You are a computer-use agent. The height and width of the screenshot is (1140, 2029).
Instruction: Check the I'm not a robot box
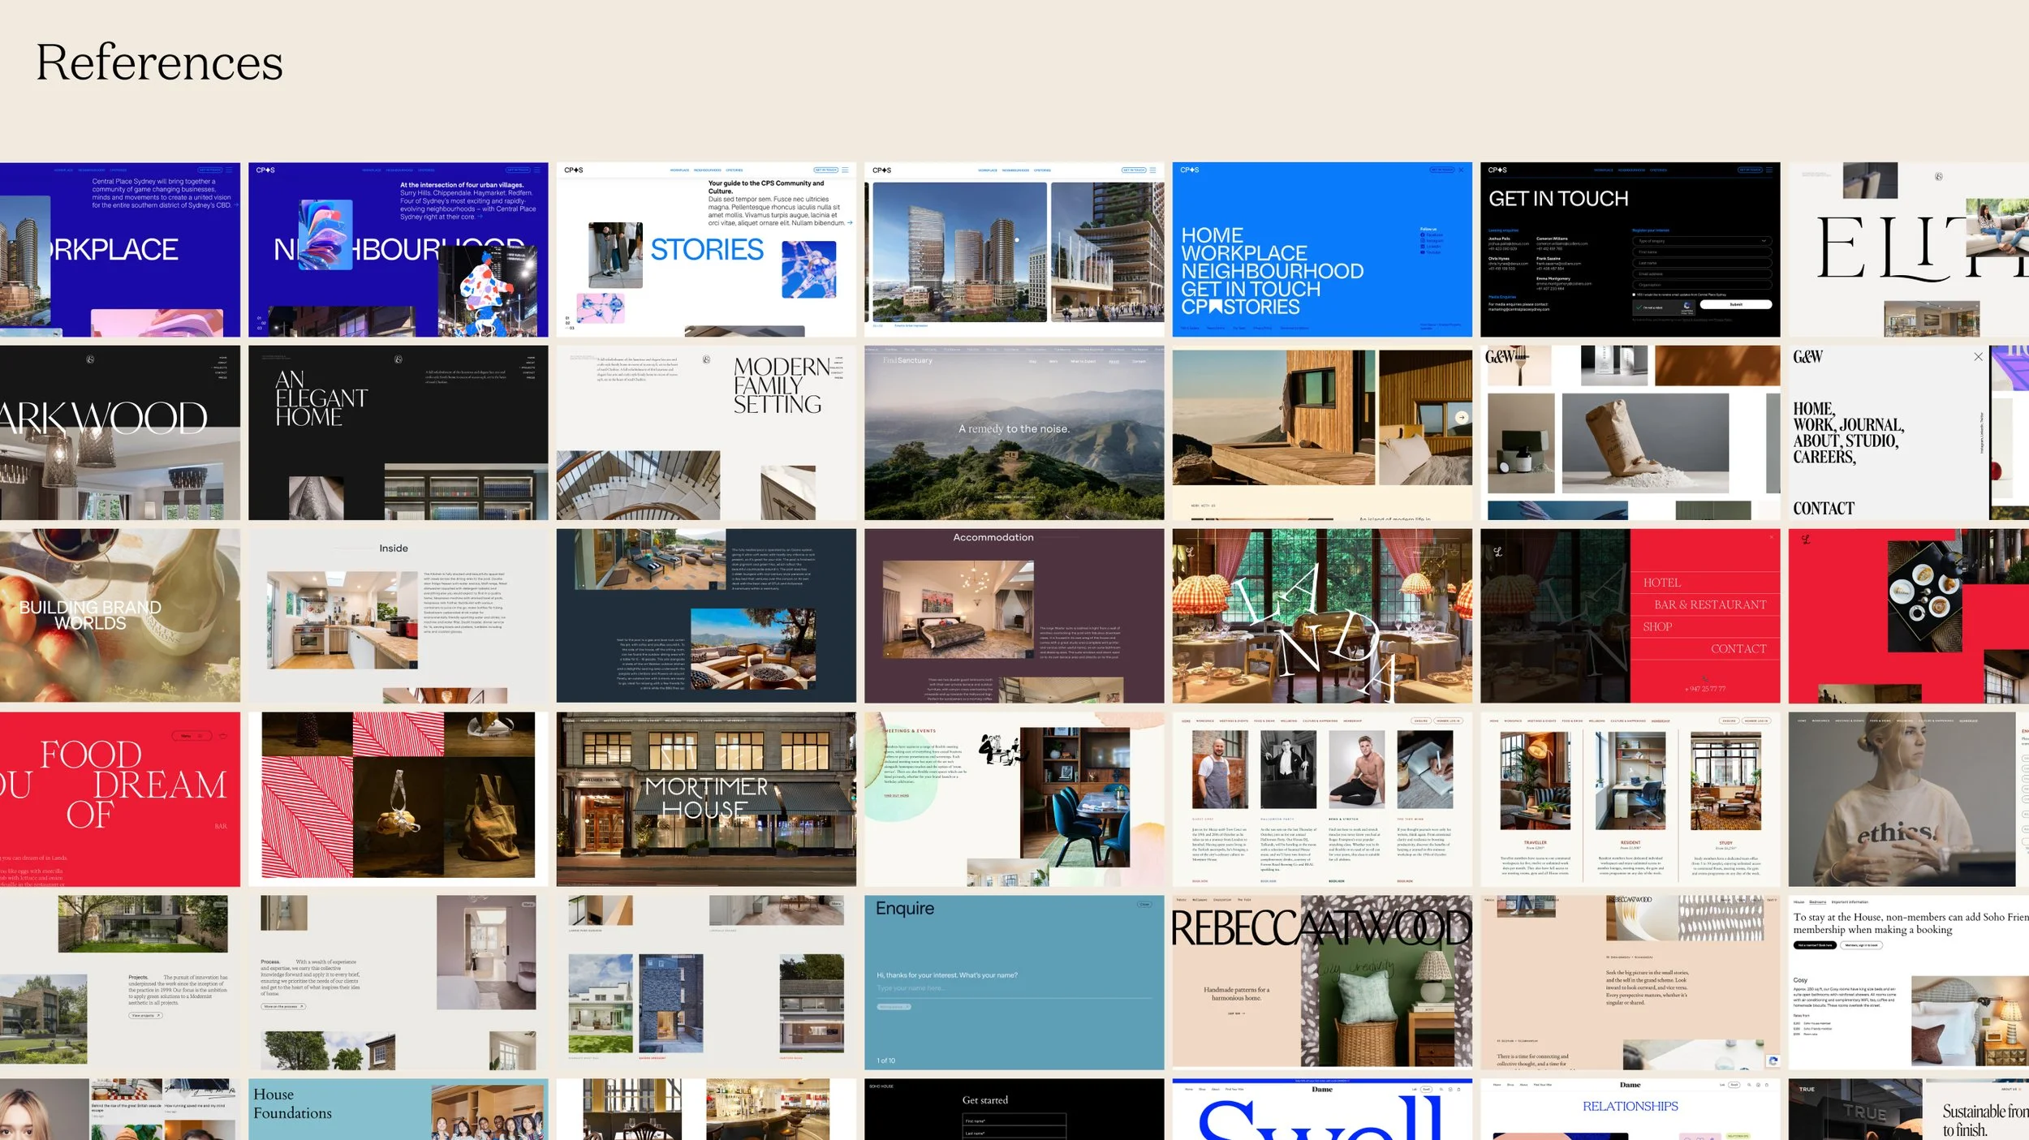[x=1639, y=308]
